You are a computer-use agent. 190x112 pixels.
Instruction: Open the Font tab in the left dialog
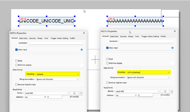coord(46,38)
